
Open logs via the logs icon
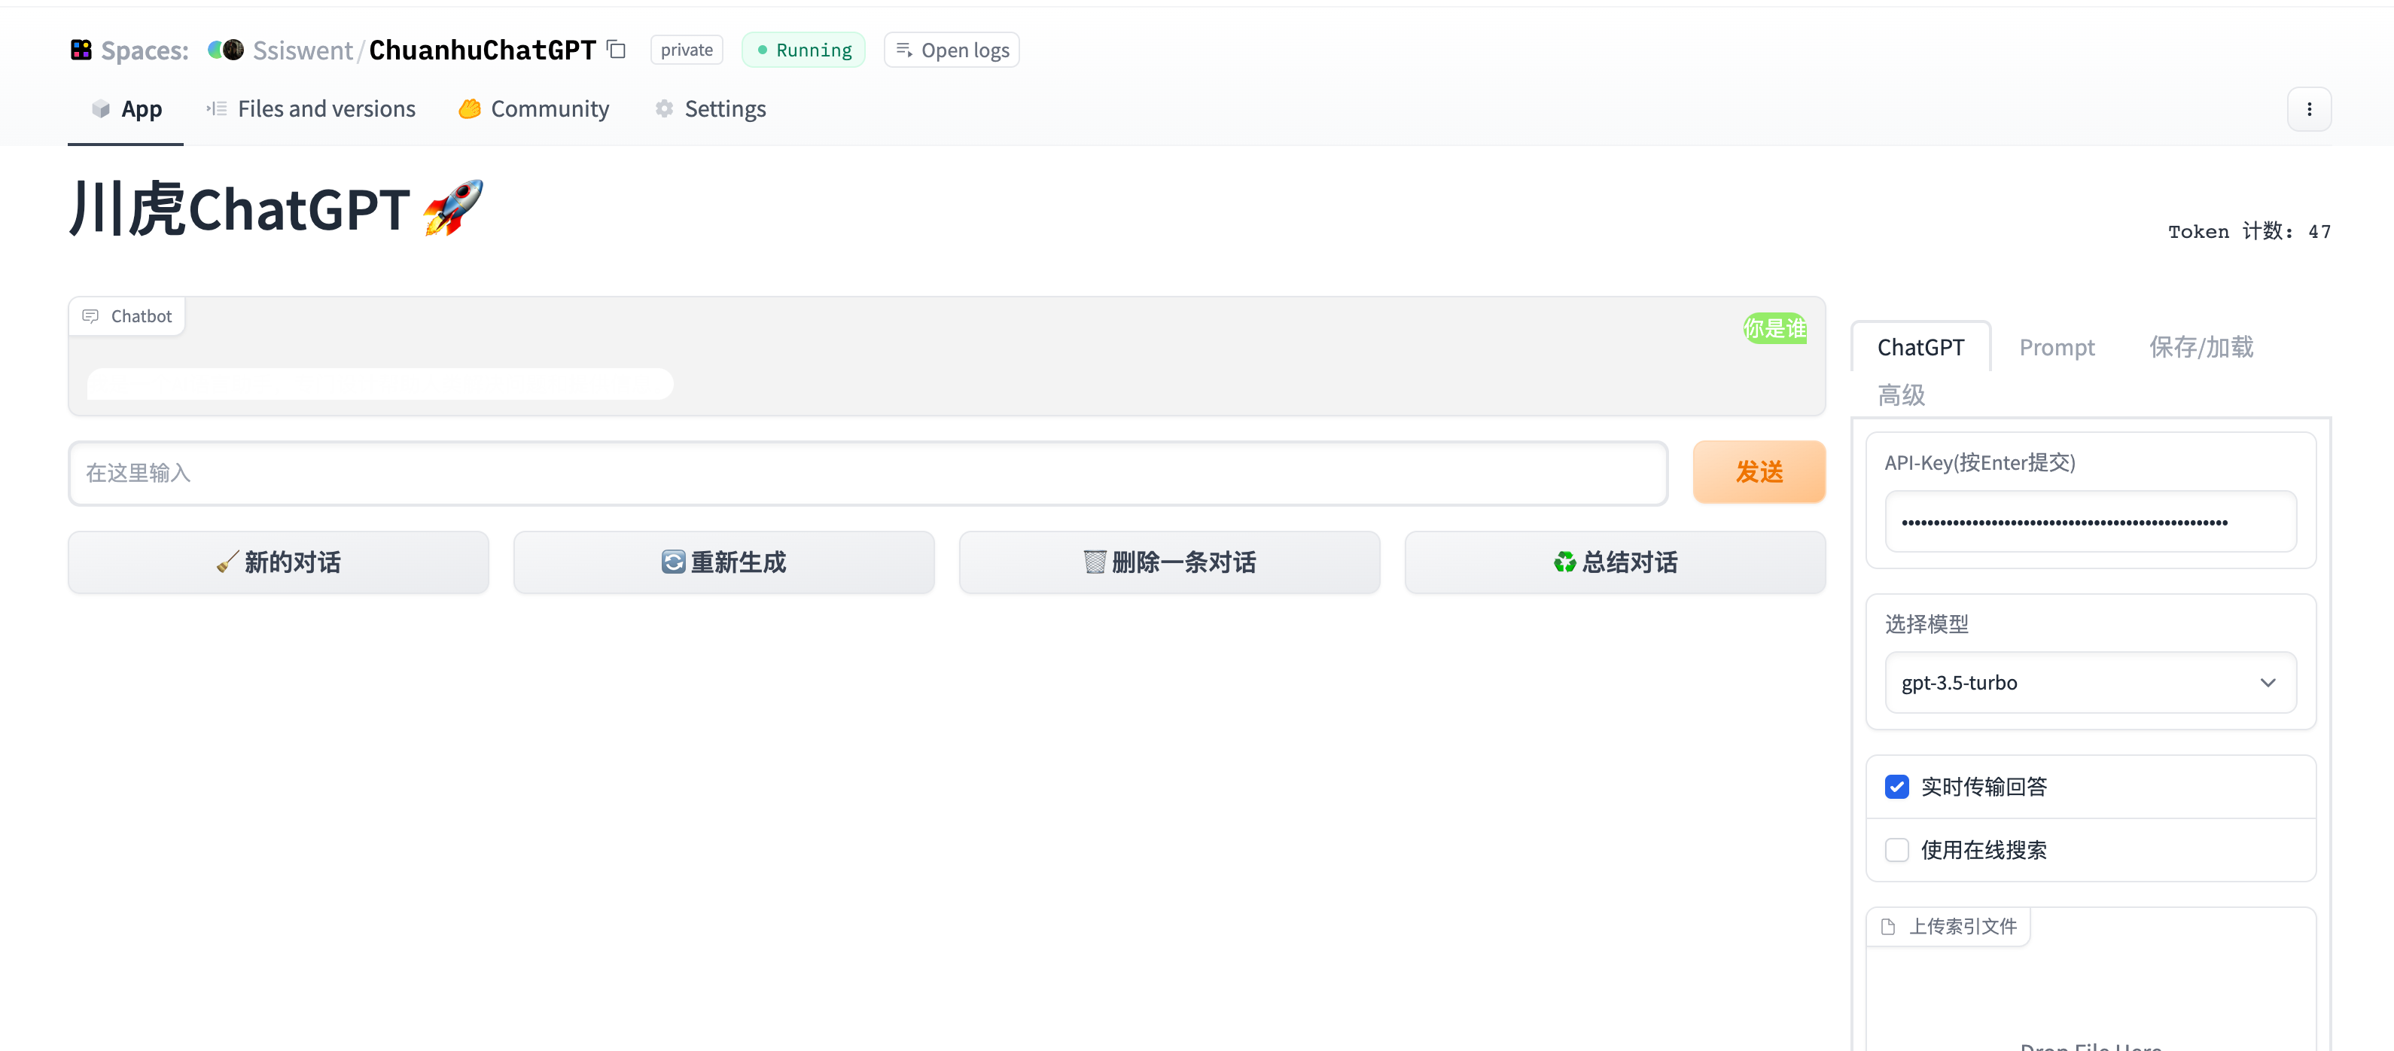[x=903, y=49]
